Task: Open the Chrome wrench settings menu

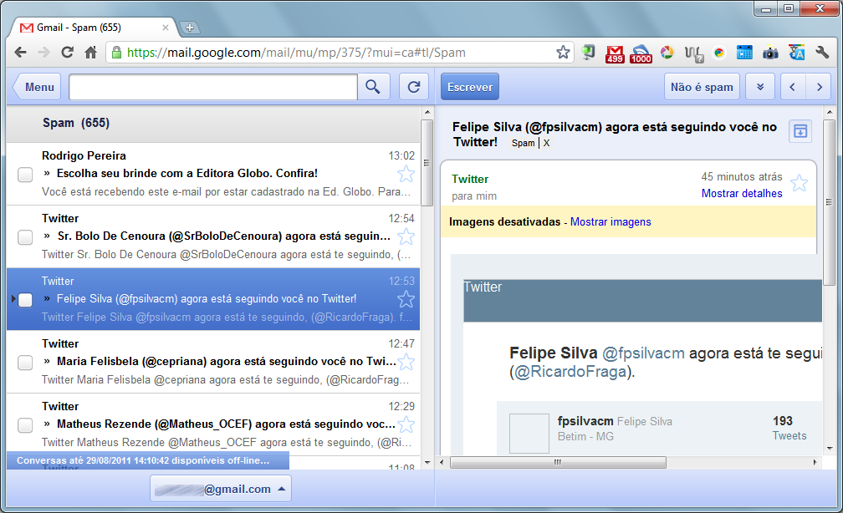Action: tap(822, 53)
